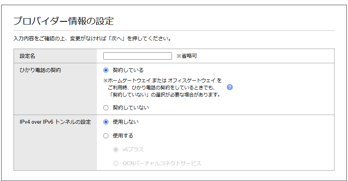Pick the v6プラス radio button
Viewport: 348px width, 181px height.
[x=116, y=150]
